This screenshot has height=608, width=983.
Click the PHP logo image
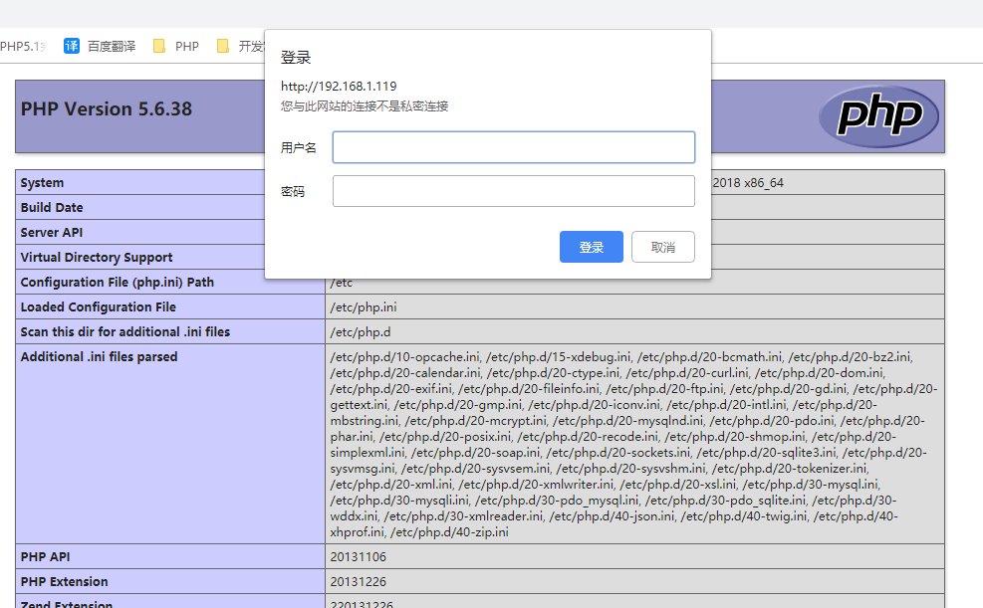[878, 115]
